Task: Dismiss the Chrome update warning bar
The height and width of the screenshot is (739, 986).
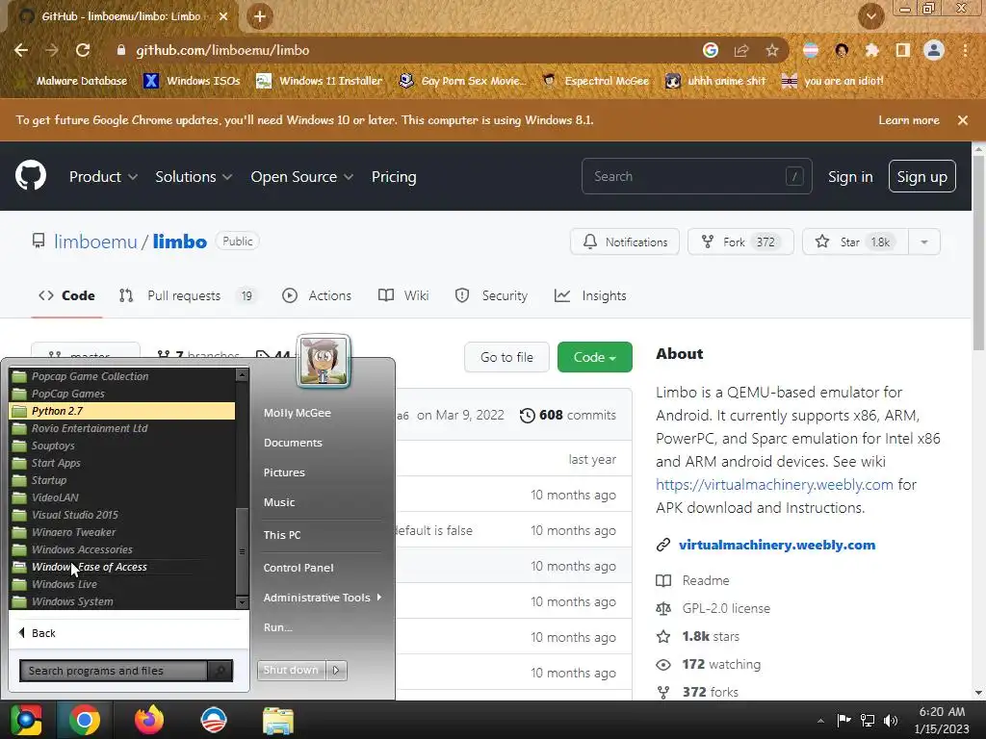Action: [x=963, y=120]
